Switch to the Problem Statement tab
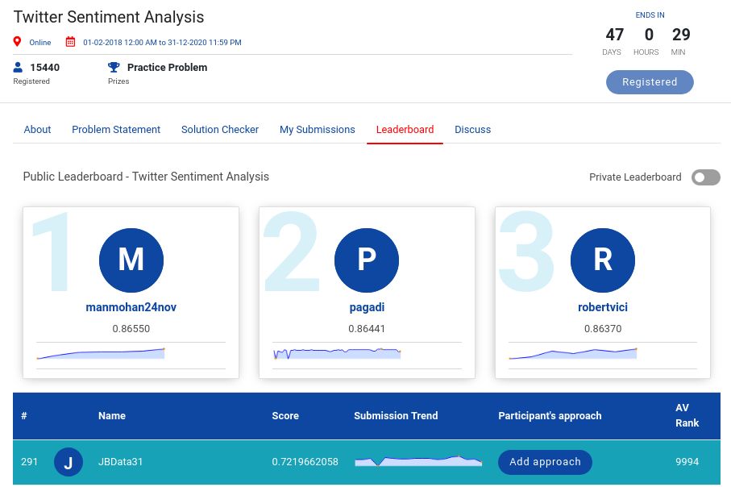731x487 pixels. (116, 130)
